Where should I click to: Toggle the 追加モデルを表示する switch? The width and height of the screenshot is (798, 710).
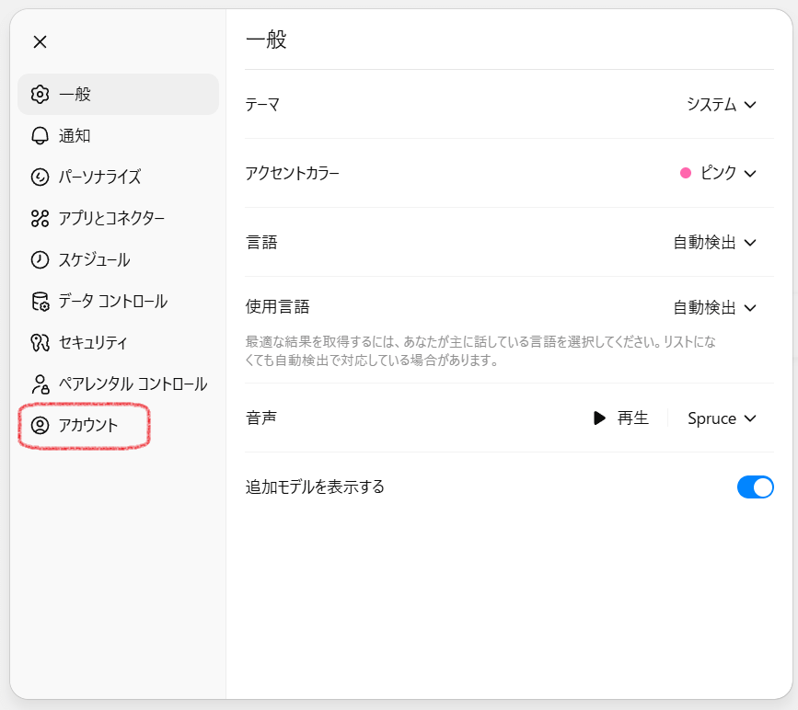tap(755, 487)
